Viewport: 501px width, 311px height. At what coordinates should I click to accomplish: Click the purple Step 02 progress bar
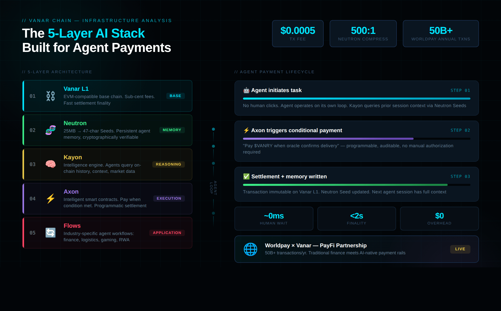coord(328,139)
